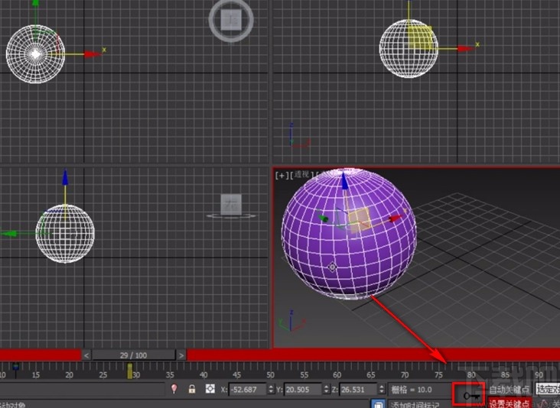Click the X coordinate spinner arrows

271,390
